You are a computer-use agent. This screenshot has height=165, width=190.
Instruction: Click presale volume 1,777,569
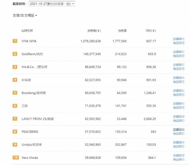pyautogui.click(x=119, y=41)
